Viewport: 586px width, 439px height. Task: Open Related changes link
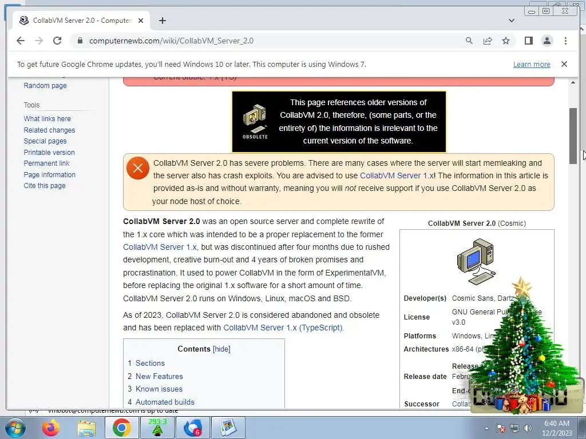(49, 130)
